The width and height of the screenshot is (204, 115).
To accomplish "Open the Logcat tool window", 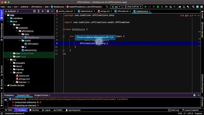I will (46, 110).
